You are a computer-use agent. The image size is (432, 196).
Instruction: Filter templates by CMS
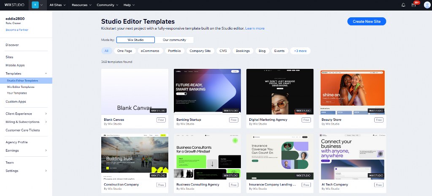point(223,51)
